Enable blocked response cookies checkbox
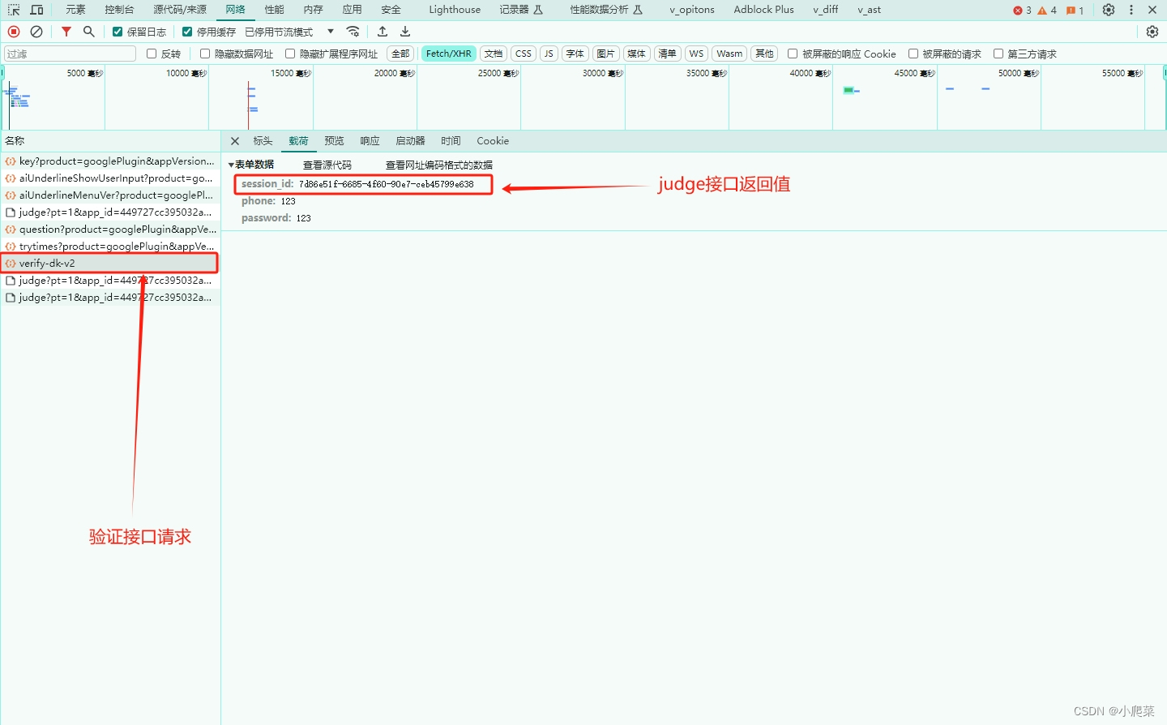 (x=793, y=54)
